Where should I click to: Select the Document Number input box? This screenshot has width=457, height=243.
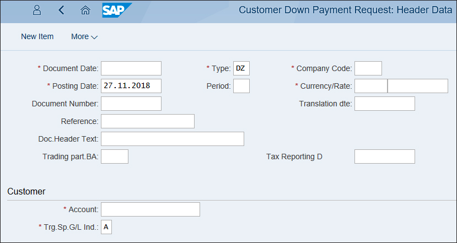click(x=131, y=104)
